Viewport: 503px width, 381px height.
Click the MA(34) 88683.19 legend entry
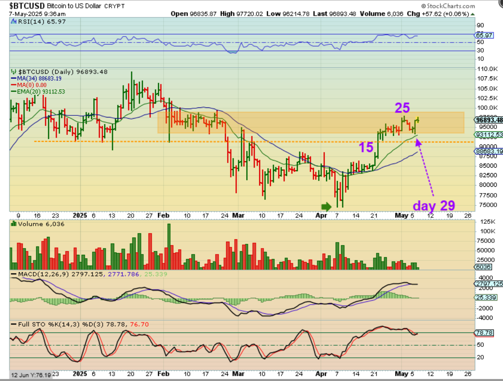(36, 78)
